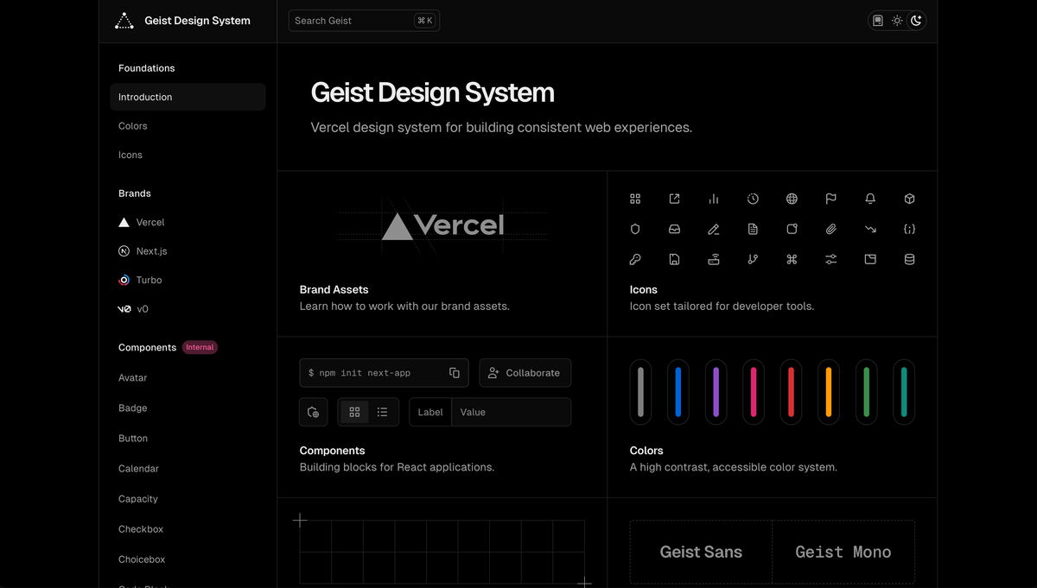Click the paperclip attachment icon
The width and height of the screenshot is (1037, 588).
830,229
